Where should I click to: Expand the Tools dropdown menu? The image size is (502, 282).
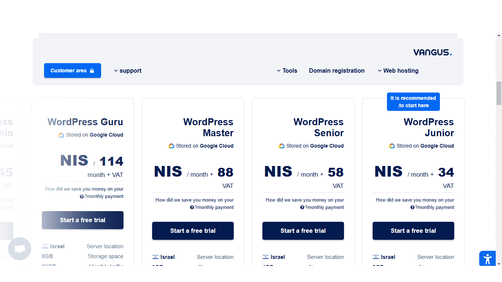pyautogui.click(x=287, y=70)
